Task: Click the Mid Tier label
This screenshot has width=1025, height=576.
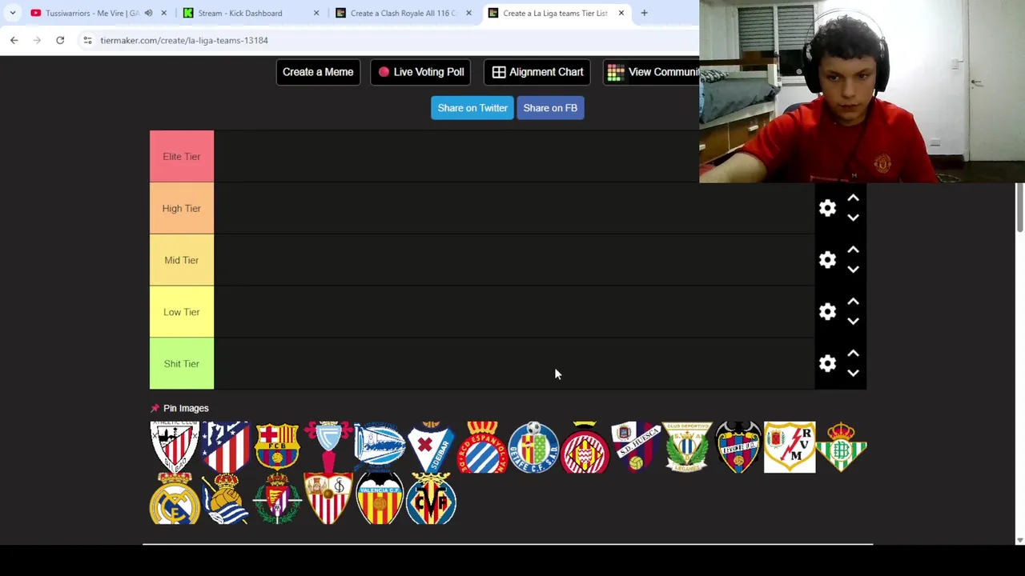Action: [182, 260]
